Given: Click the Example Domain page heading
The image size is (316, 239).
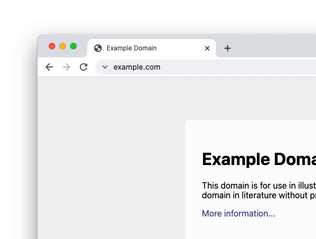Looking at the screenshot, I should (259, 159).
